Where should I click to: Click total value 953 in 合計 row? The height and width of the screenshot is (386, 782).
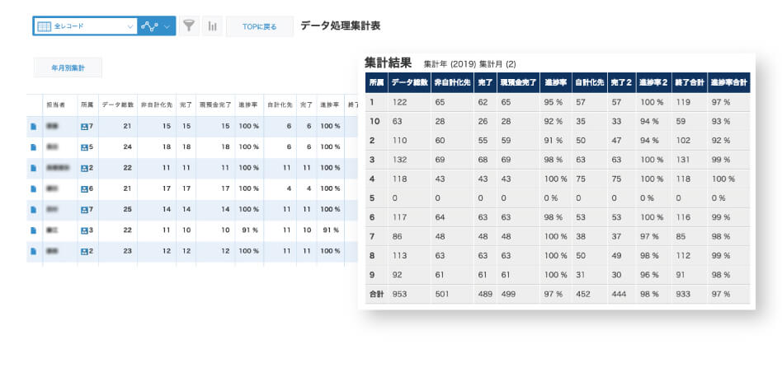point(399,294)
